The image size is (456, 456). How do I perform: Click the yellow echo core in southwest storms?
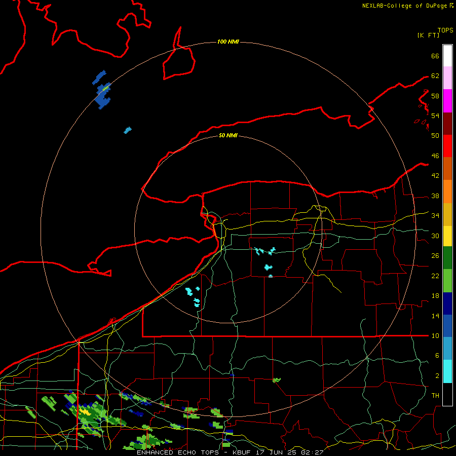click(x=85, y=412)
